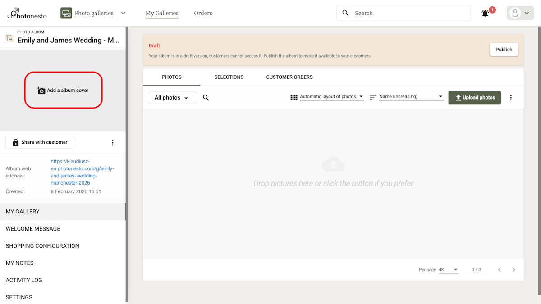Open the photos toolbar three-dot menu

click(x=511, y=98)
